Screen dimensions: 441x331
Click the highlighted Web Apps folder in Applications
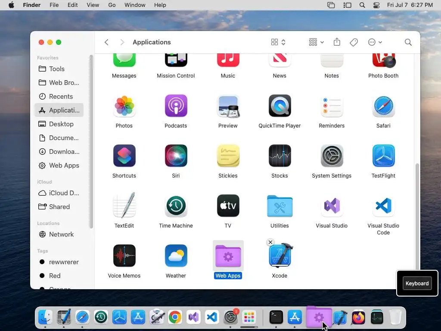click(228, 256)
